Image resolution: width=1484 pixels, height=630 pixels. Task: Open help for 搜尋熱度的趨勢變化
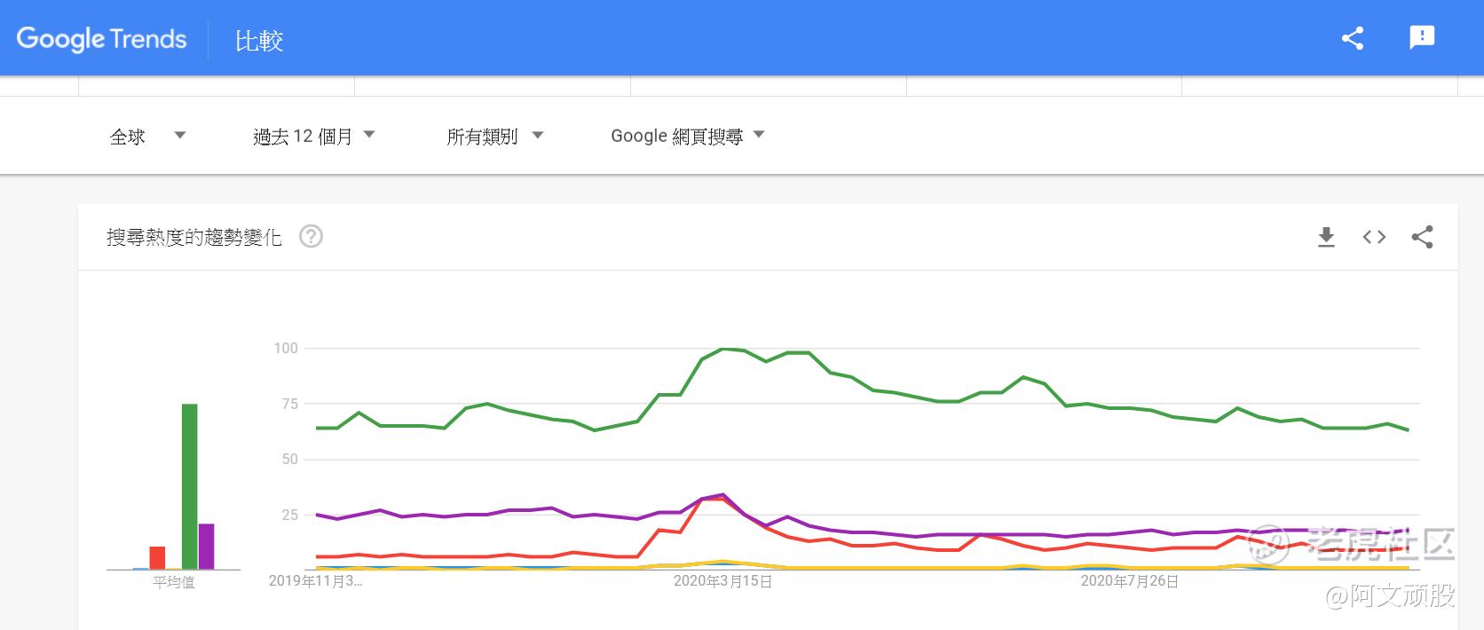tap(311, 237)
